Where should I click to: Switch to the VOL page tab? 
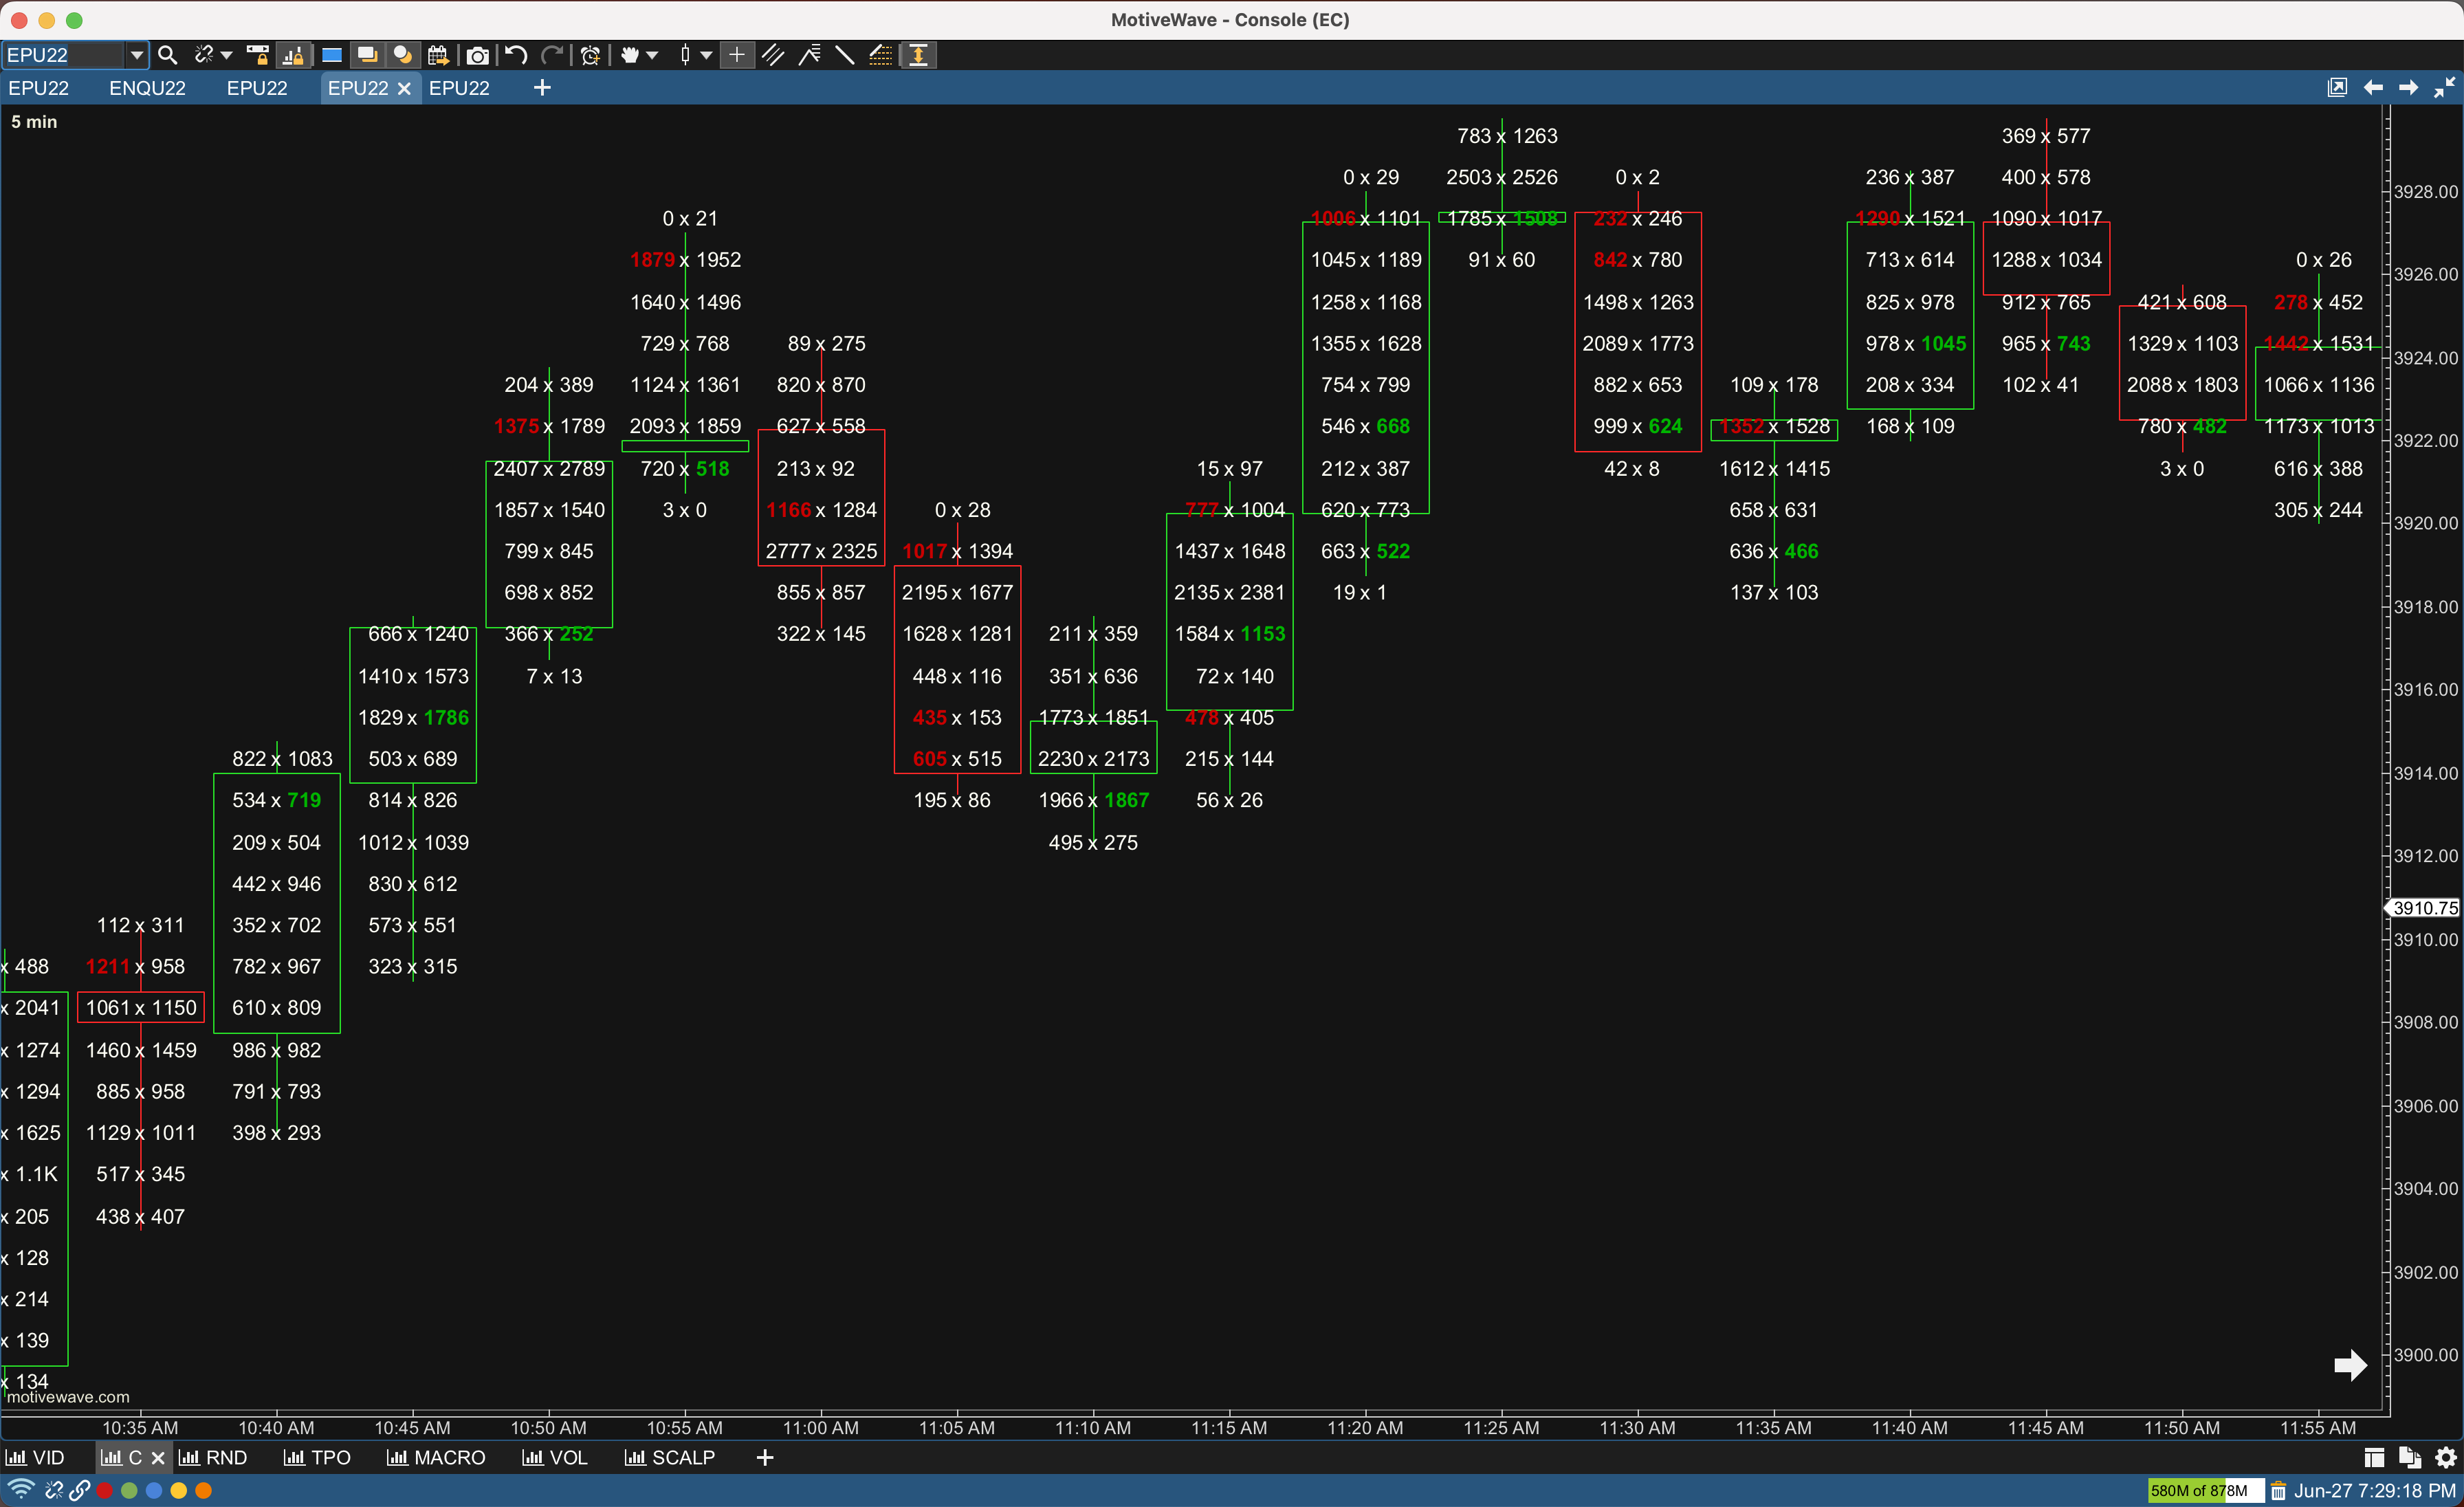[x=555, y=1458]
